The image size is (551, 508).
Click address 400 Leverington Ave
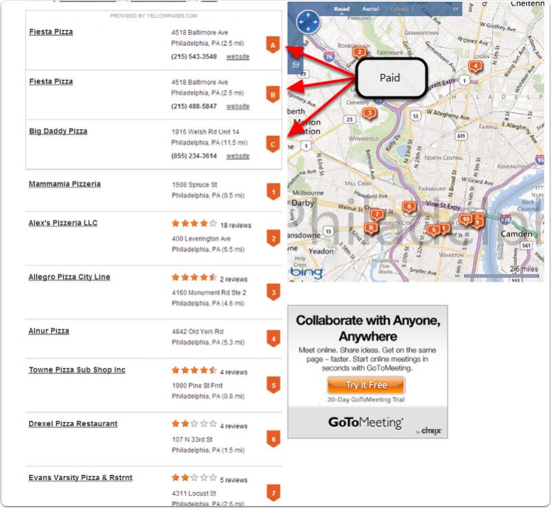[201, 239]
